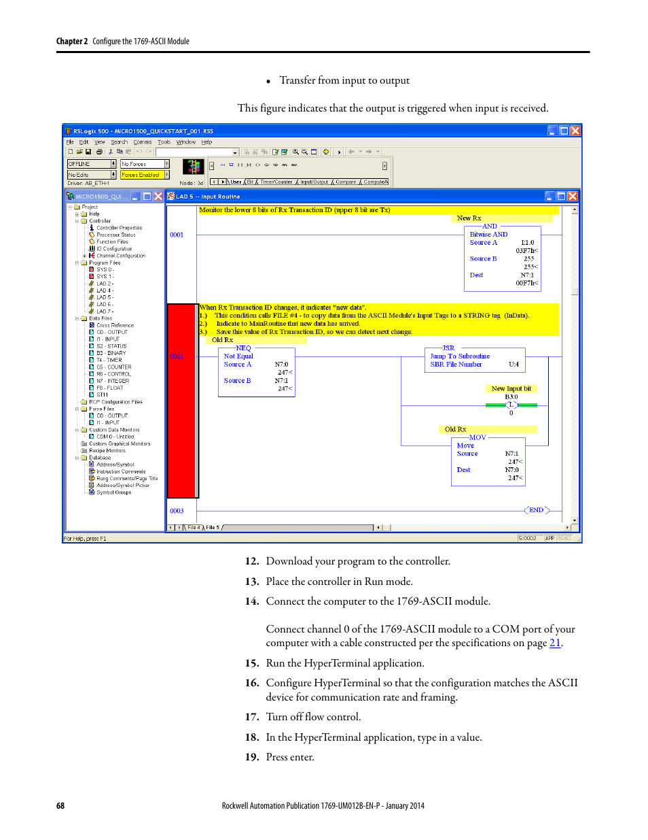Select rung number 0001
648x840 pixels.
(177, 235)
